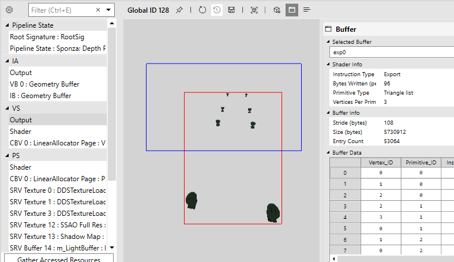Select row 4 header in Buffer Data

(x=345, y=218)
